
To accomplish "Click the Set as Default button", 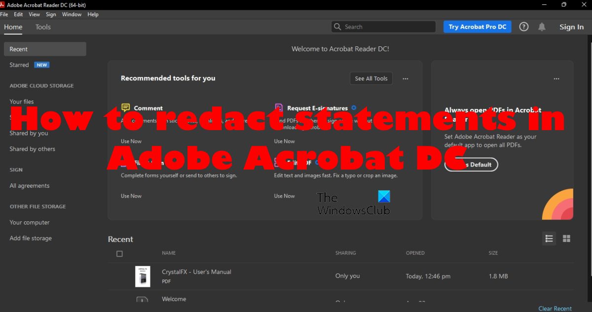I will tap(471, 165).
